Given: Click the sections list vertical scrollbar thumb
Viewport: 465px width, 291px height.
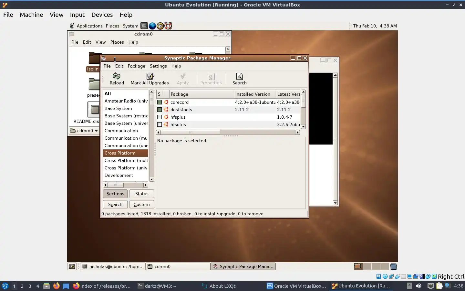Looking at the screenshot, I should click(151, 100).
